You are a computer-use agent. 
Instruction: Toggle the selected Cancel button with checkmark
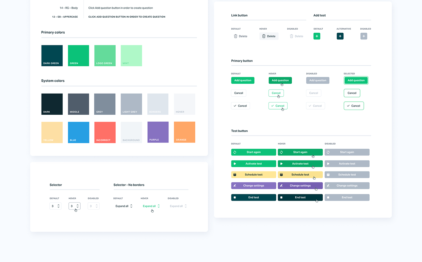click(x=354, y=106)
